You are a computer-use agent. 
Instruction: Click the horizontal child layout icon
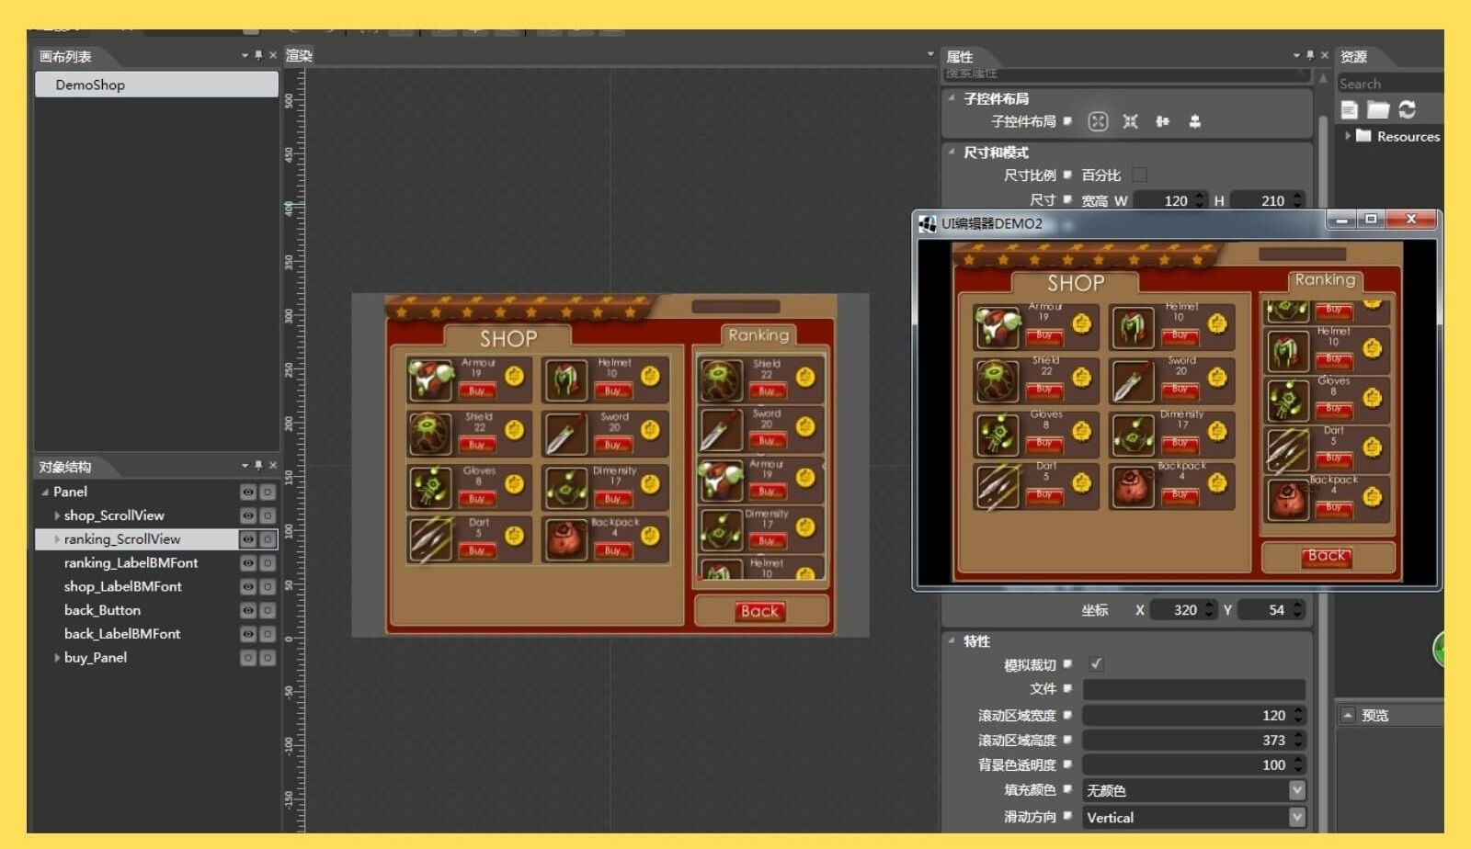click(x=1163, y=120)
